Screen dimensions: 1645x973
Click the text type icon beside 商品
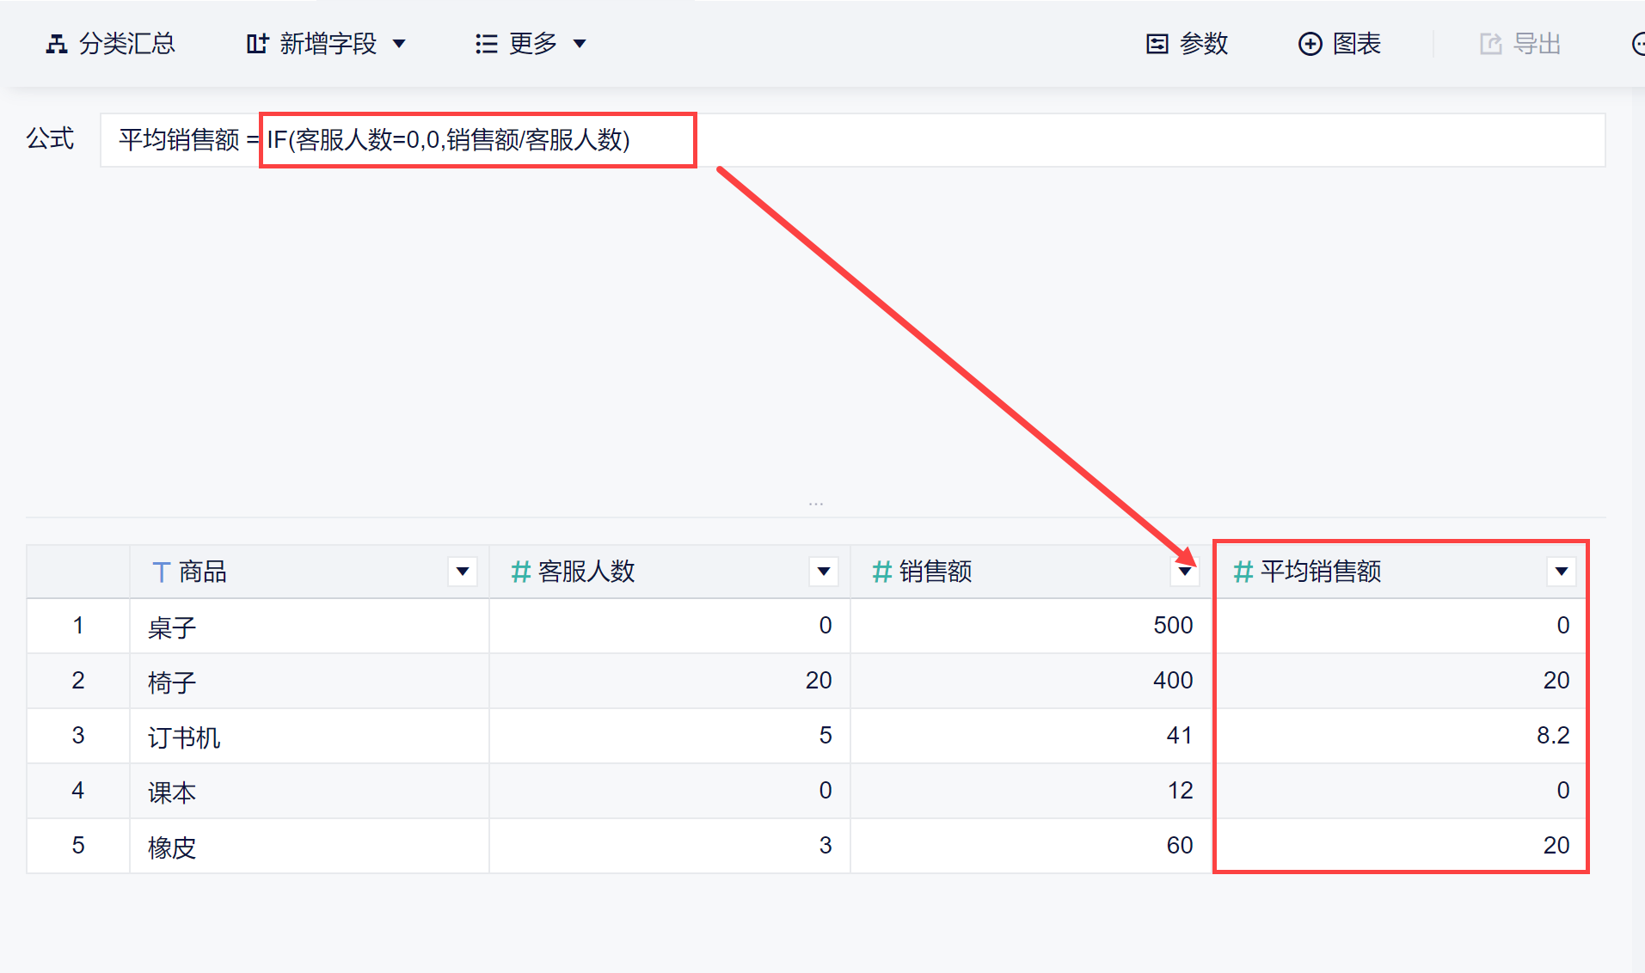click(161, 572)
